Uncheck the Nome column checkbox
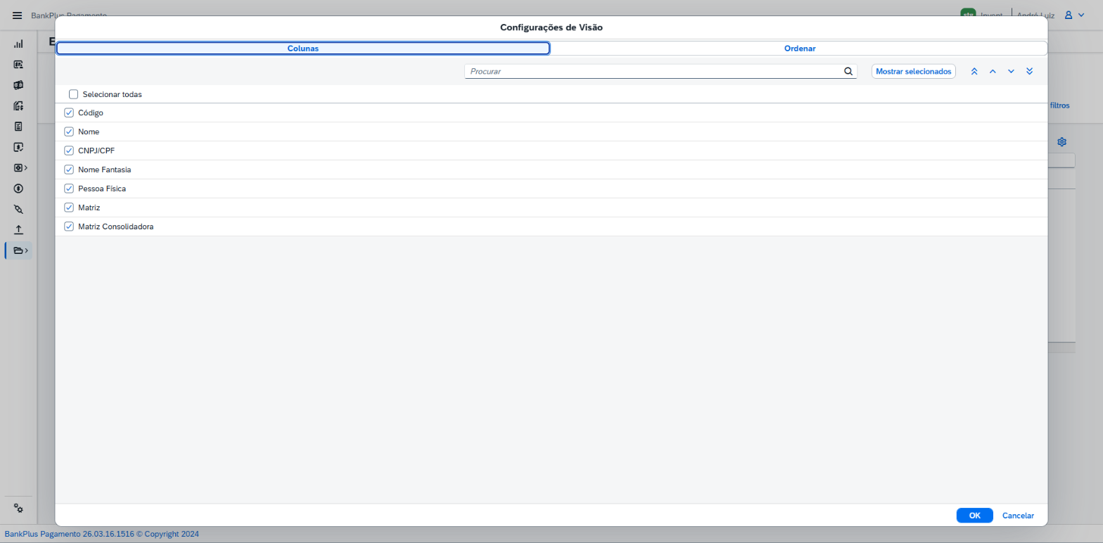Viewport: 1103px width, 543px height. pyautogui.click(x=69, y=132)
